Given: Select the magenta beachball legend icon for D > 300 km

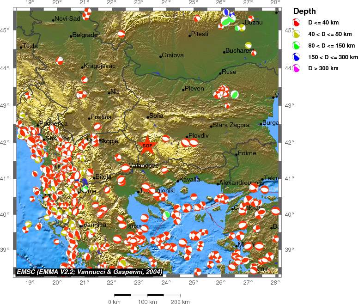Looking at the screenshot, I should [296, 68].
